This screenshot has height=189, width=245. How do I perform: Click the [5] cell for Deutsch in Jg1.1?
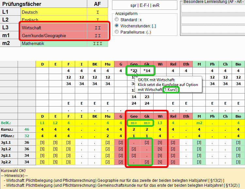pos(42,142)
